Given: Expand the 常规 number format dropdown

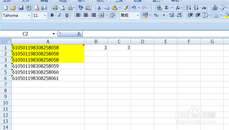Looking at the screenshot, I should (x=138, y=15).
